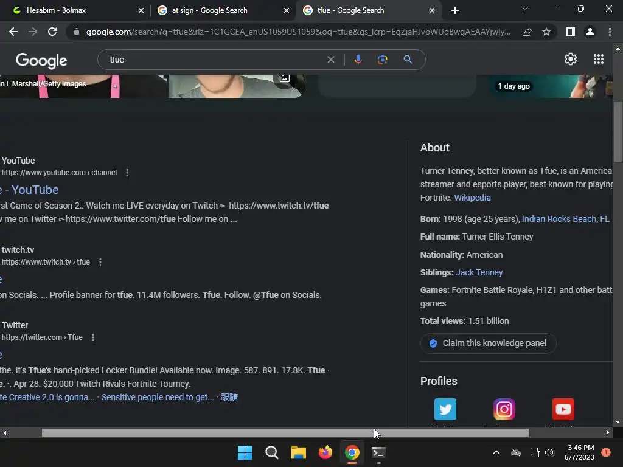Viewport: 623px width, 467px height.
Task: Open the notification badge in tray
Action: tap(605, 452)
